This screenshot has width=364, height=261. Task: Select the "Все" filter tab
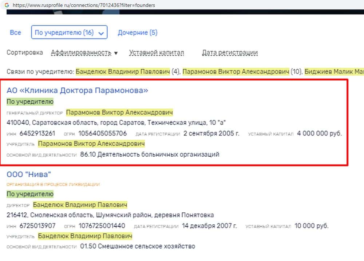pyautogui.click(x=15, y=32)
